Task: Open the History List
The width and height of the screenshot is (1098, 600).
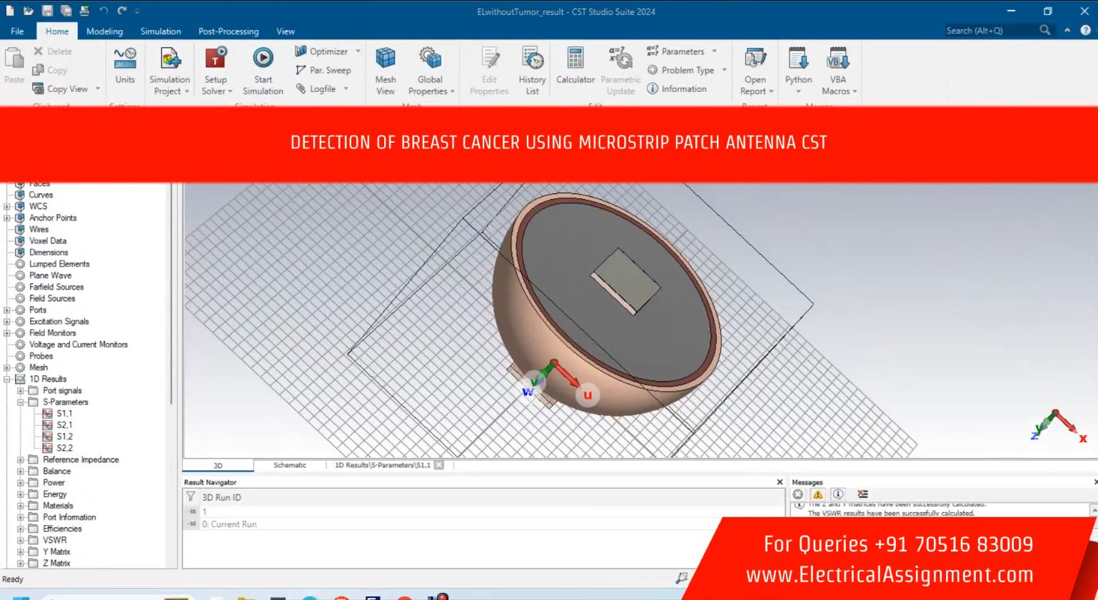Action: point(532,59)
